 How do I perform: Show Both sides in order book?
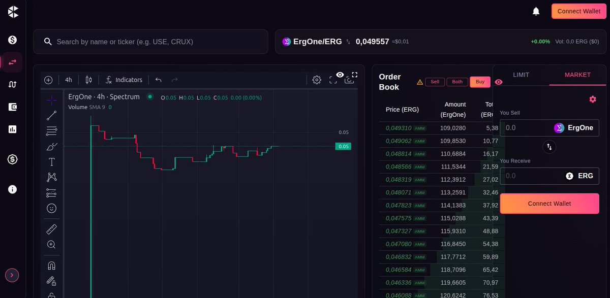click(x=457, y=82)
